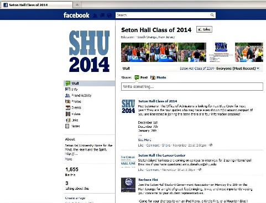Image resolution: width=266 pixels, height=203 pixels.
Task: Open a new browser tab
Action: pos(77,5)
